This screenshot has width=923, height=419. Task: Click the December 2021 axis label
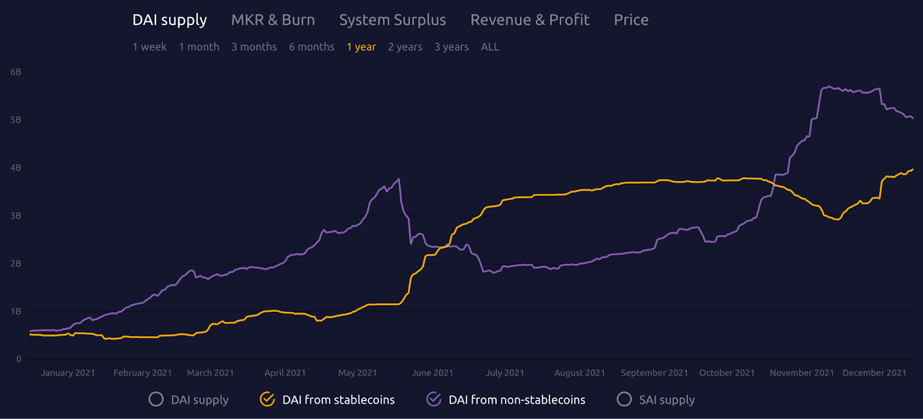coord(875,373)
